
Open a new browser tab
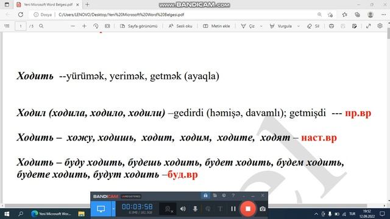coord(87,4)
